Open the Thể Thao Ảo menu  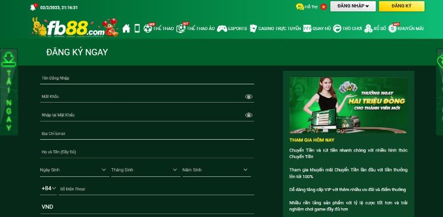point(201,28)
